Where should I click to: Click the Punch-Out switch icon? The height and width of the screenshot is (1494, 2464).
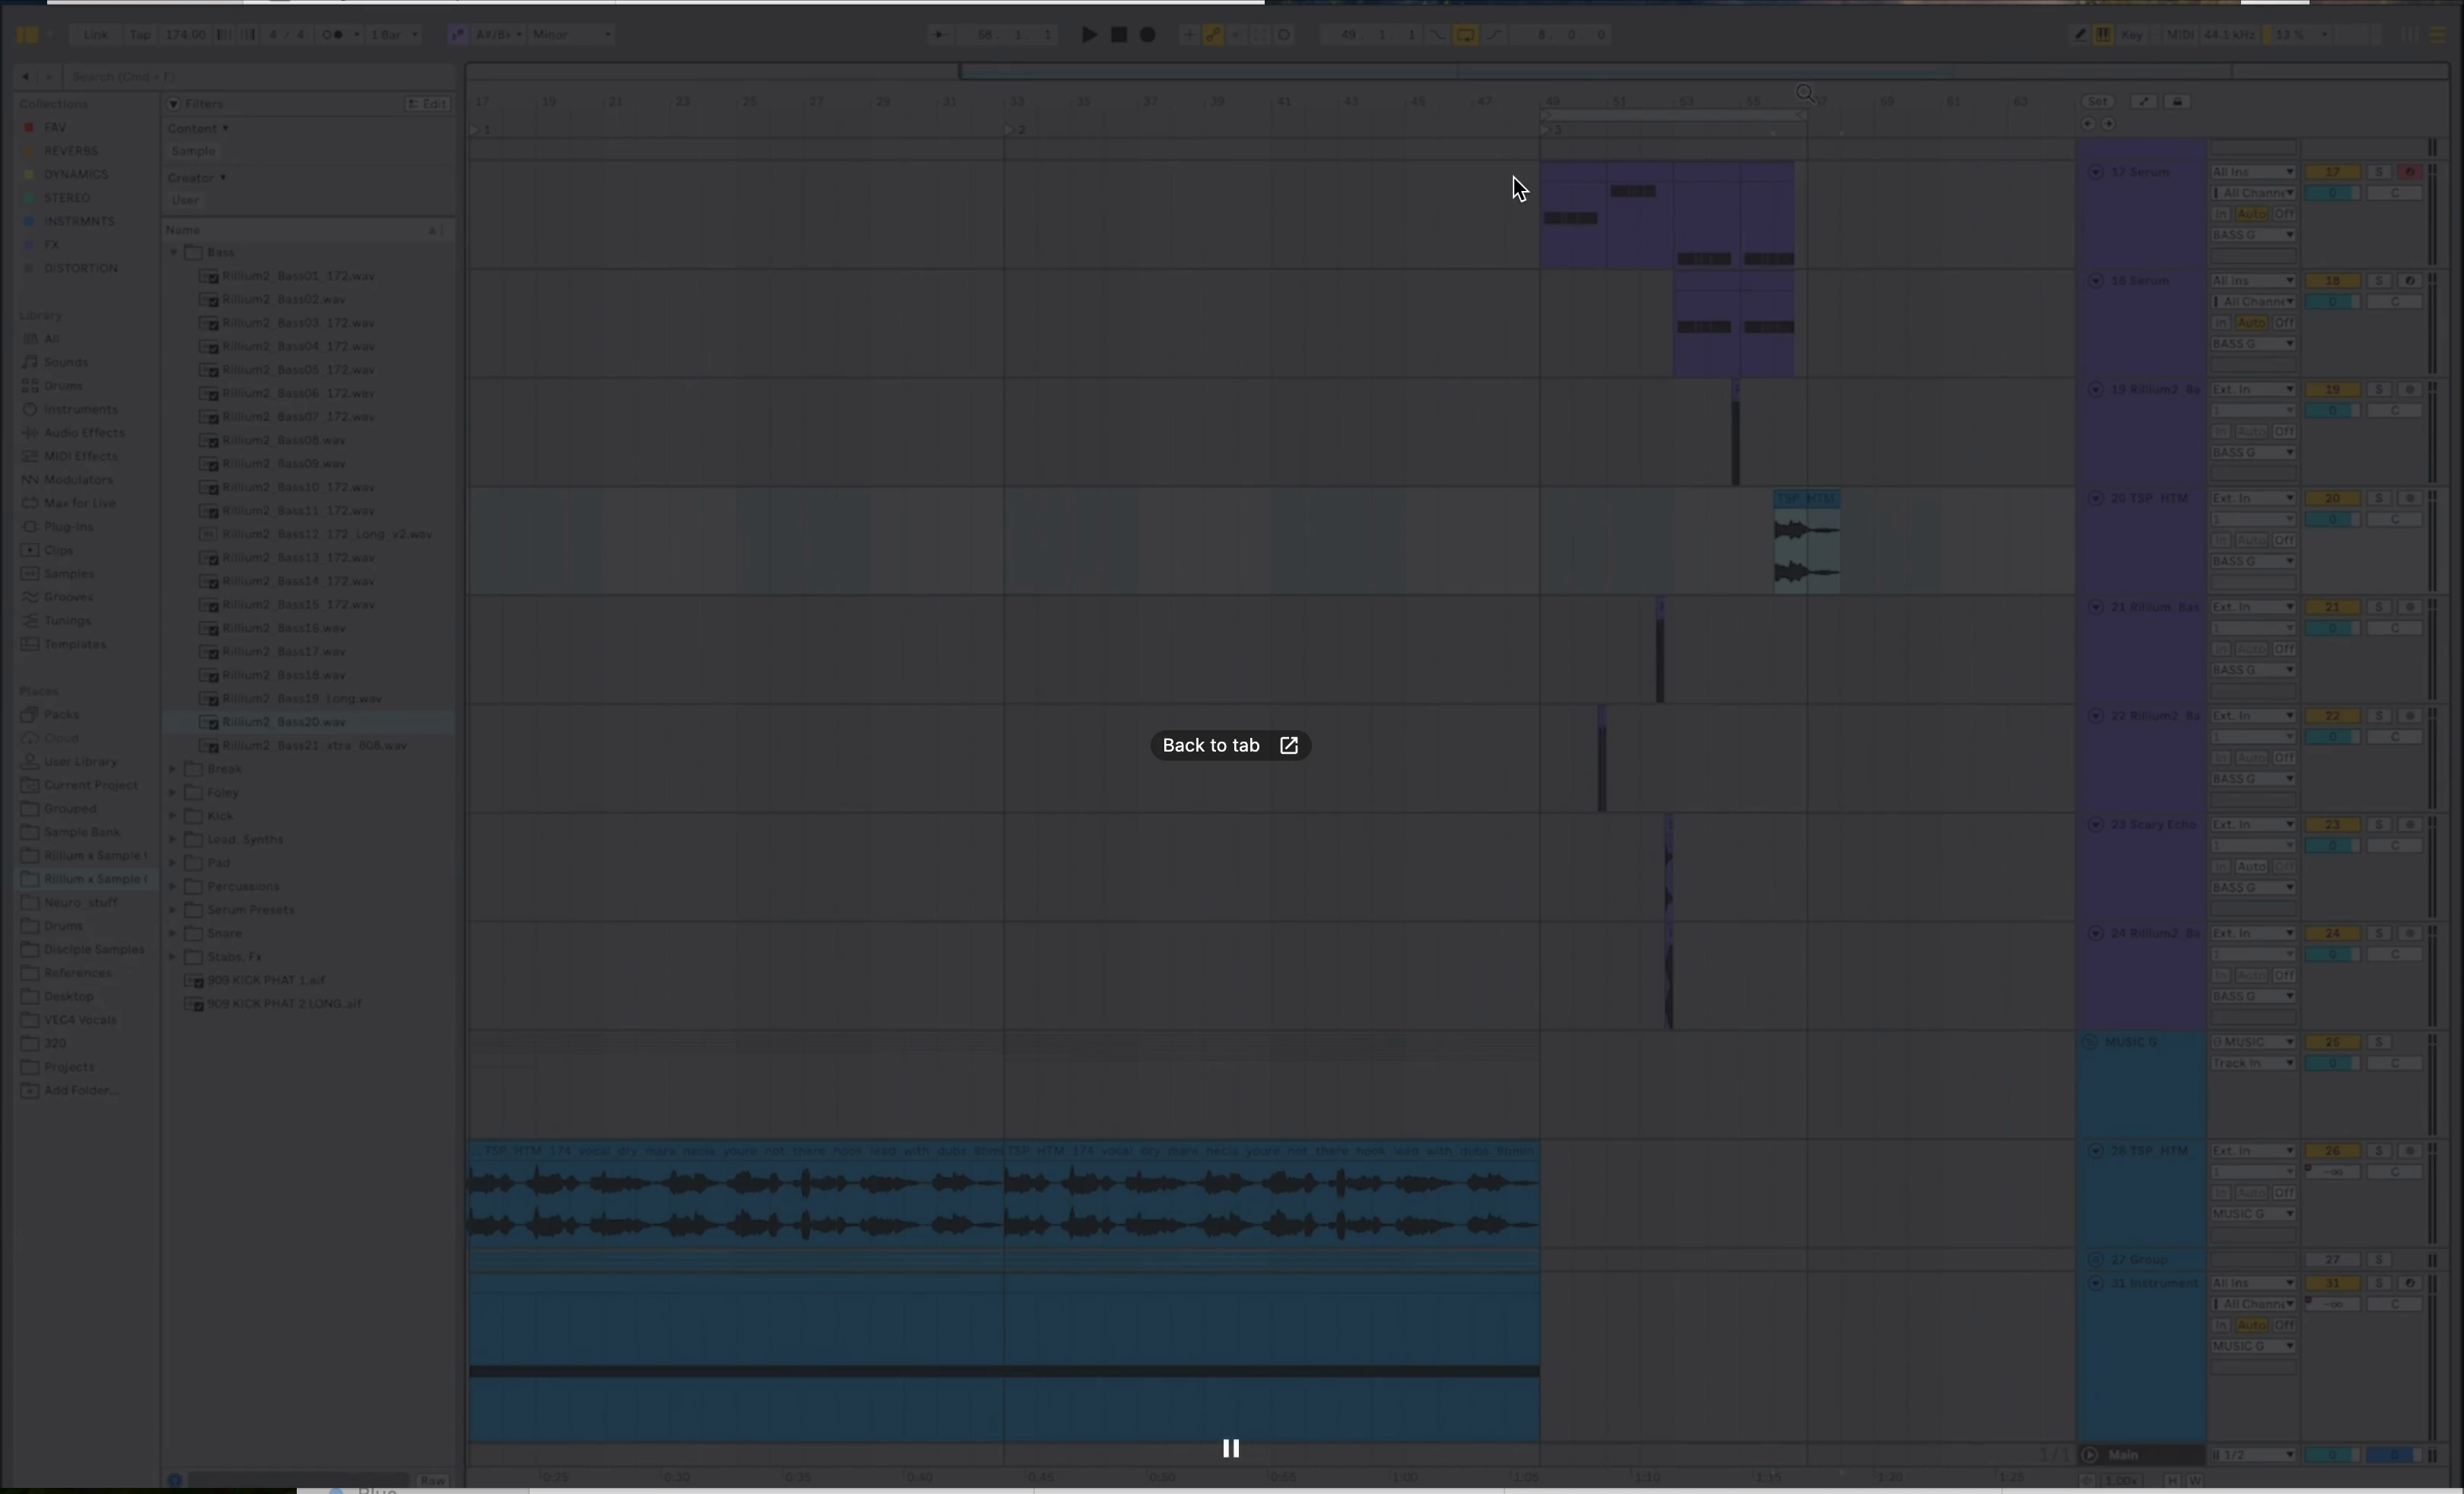[1494, 35]
